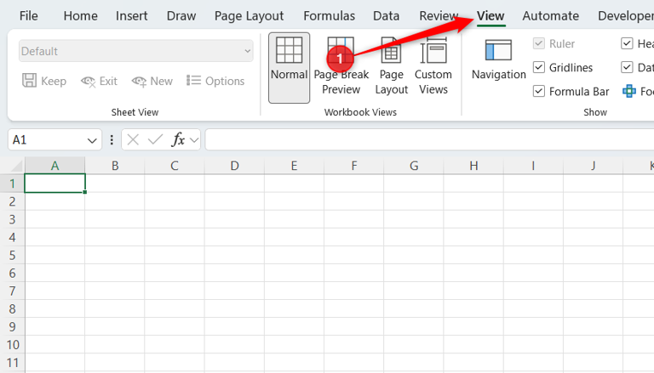Open the Navigation pane
The image size is (654, 373).
point(498,59)
